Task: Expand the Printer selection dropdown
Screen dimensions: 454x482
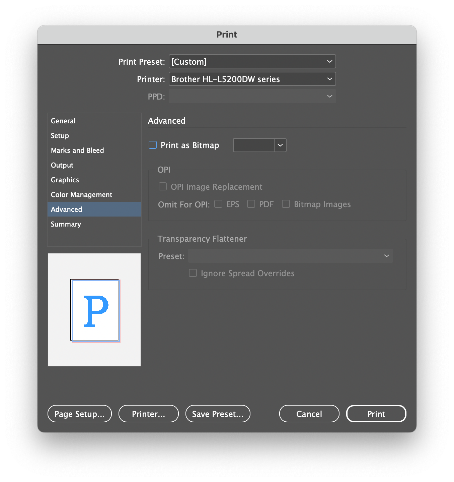Action: [252, 79]
